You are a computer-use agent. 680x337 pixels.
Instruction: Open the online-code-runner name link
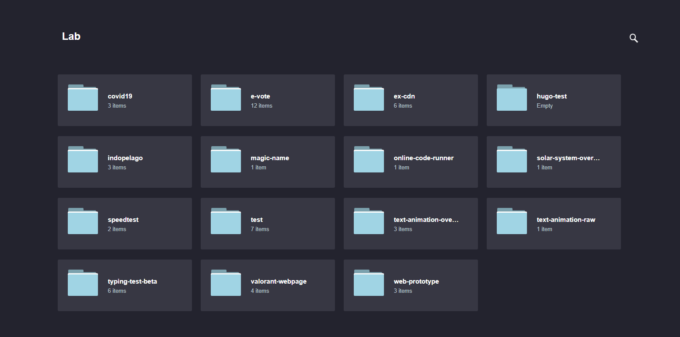coord(423,158)
